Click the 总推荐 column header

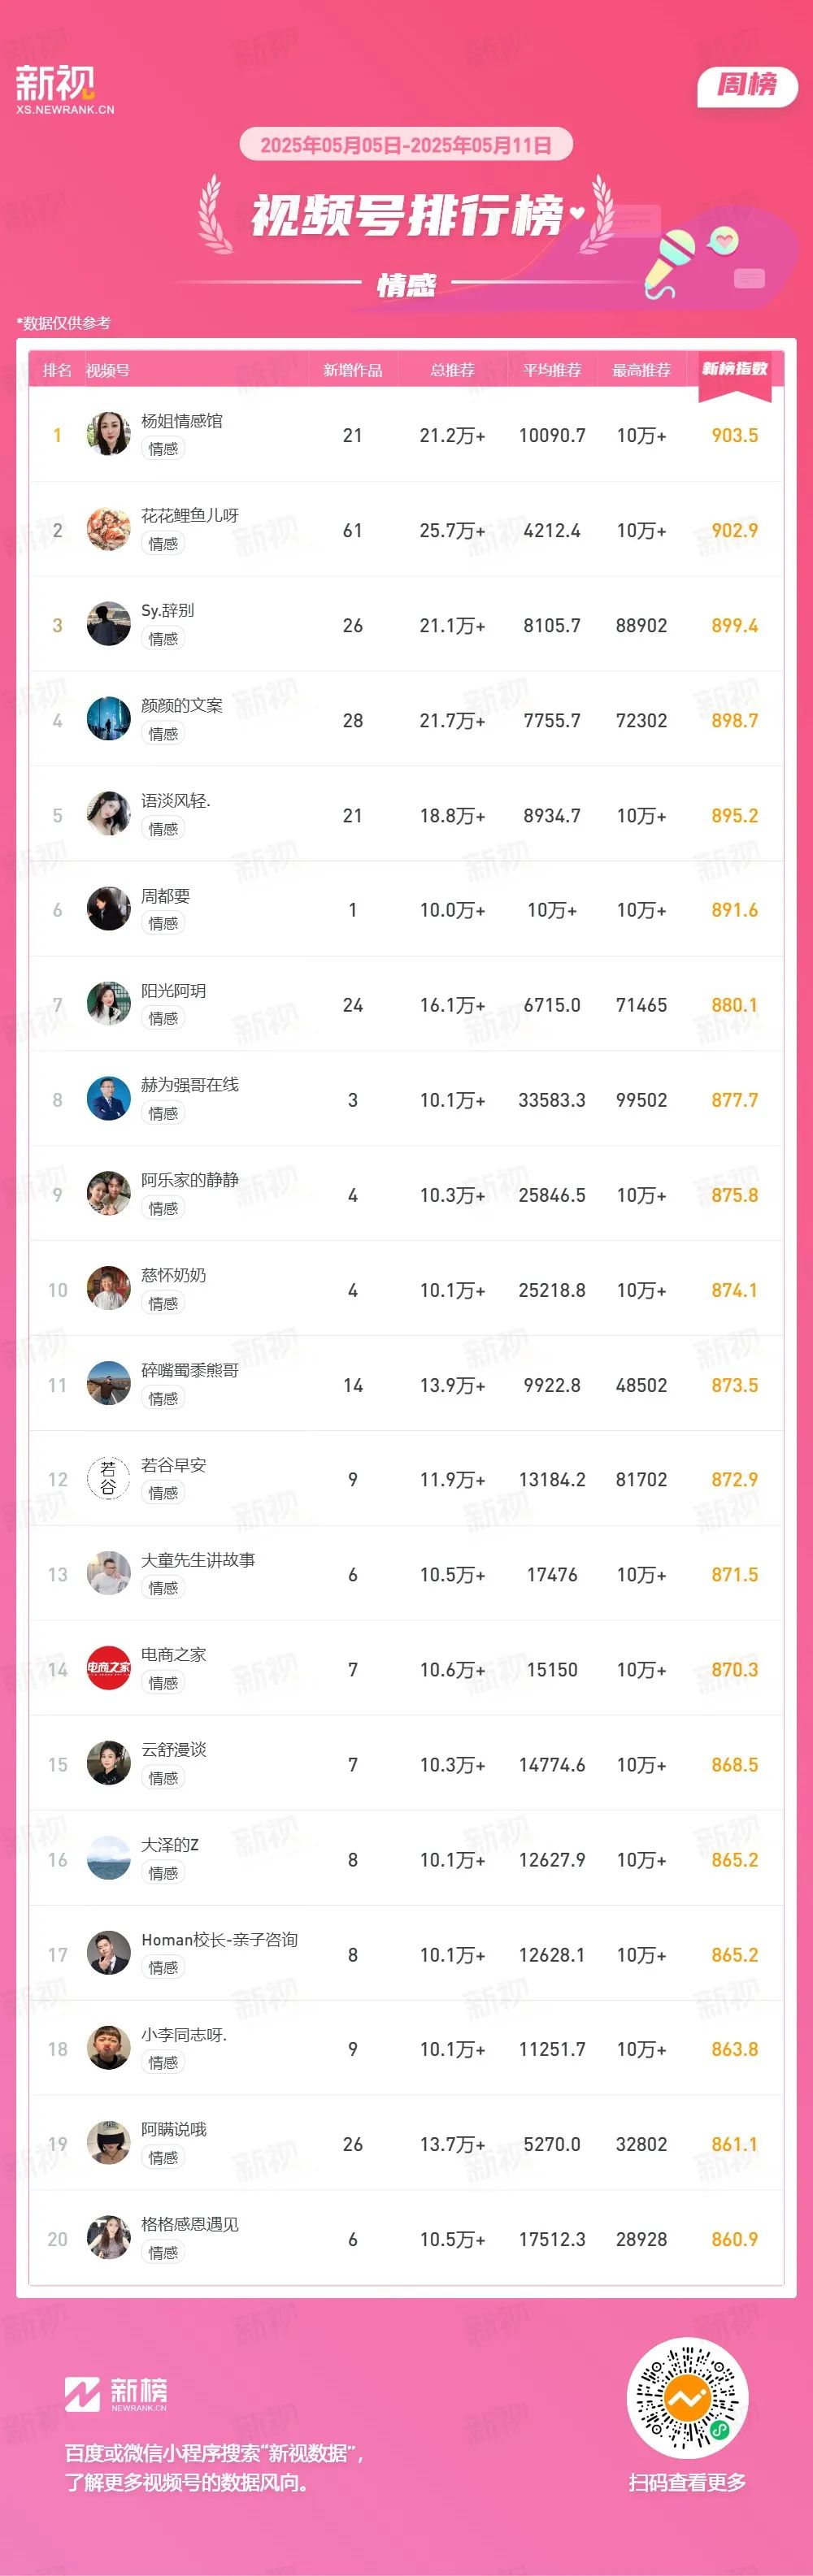point(452,370)
